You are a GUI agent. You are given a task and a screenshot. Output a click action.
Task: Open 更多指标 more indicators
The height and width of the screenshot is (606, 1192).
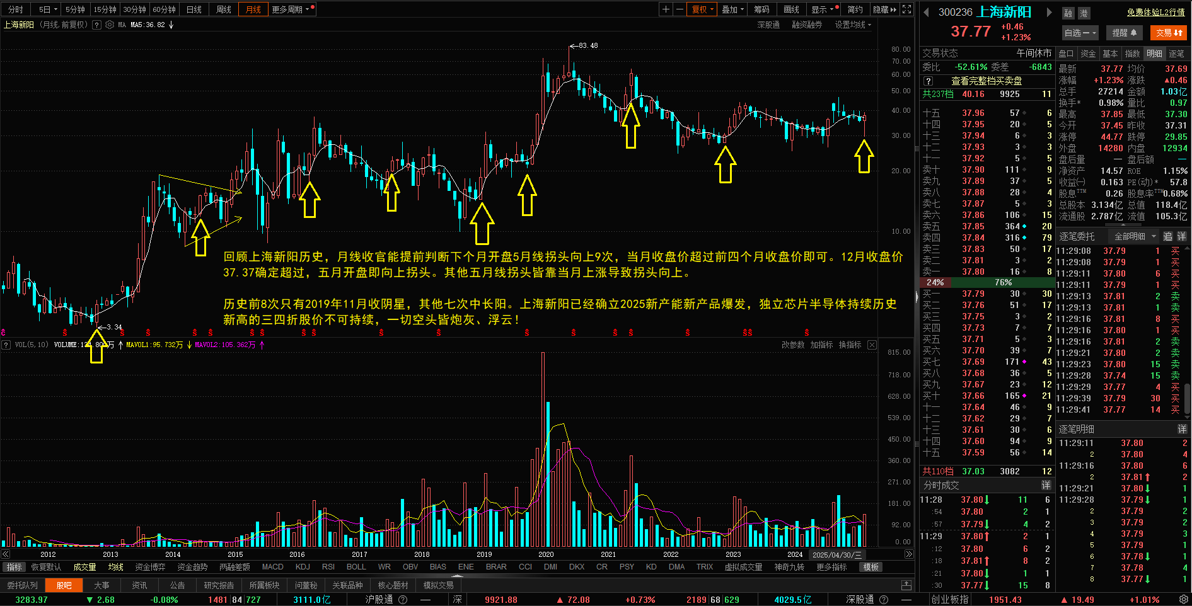831,567
